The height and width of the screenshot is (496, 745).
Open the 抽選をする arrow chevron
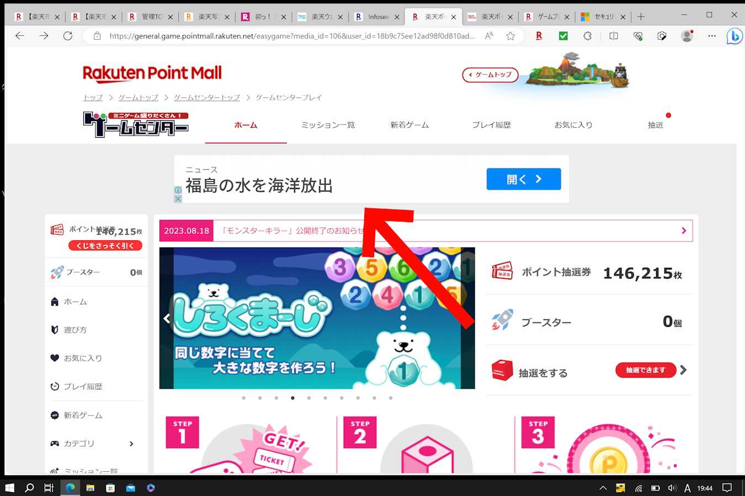pos(684,370)
